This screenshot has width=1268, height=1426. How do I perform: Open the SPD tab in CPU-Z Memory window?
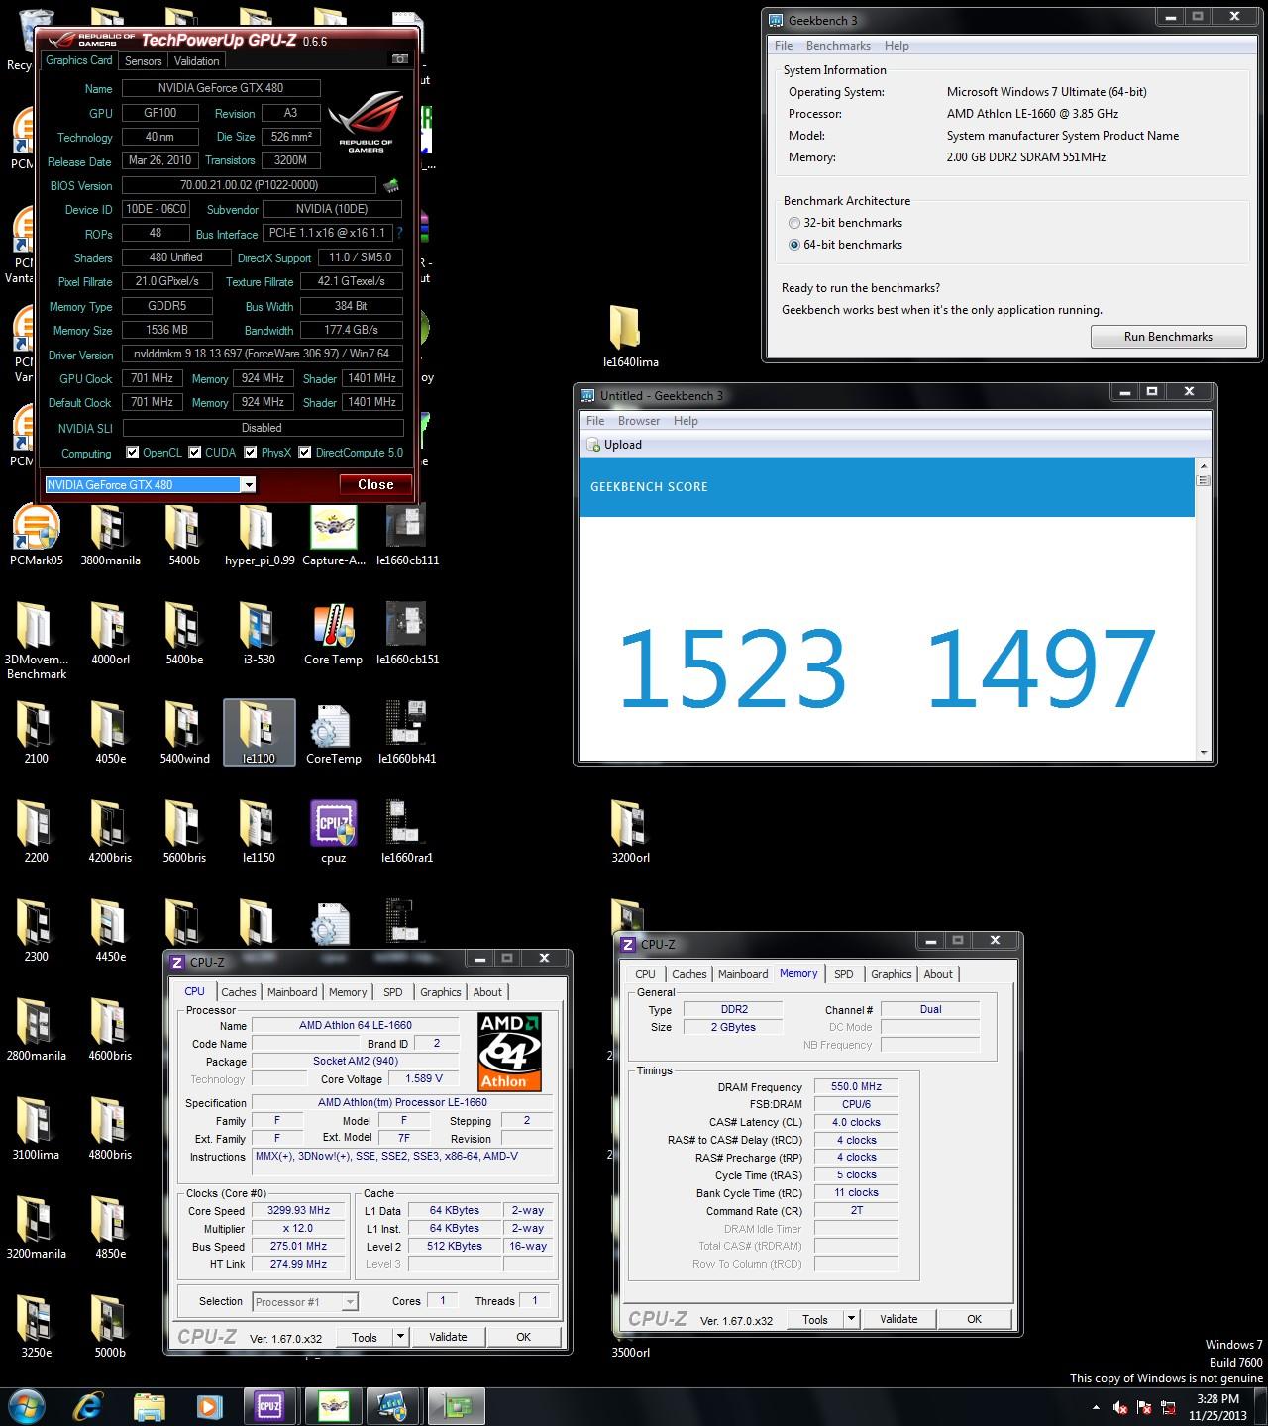pos(843,973)
